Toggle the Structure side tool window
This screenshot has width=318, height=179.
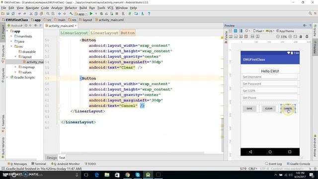pyautogui.click(x=3, y=54)
